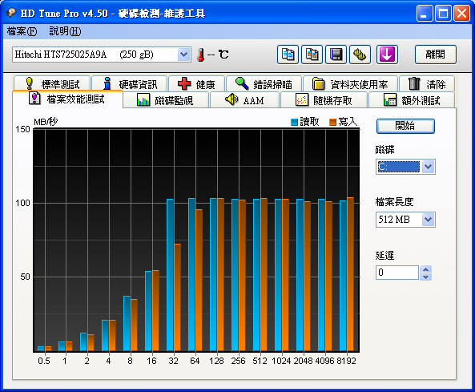Screen dimensions: 475x392
Task: Click the floppy disk save screenshot icon
Action: (336, 55)
